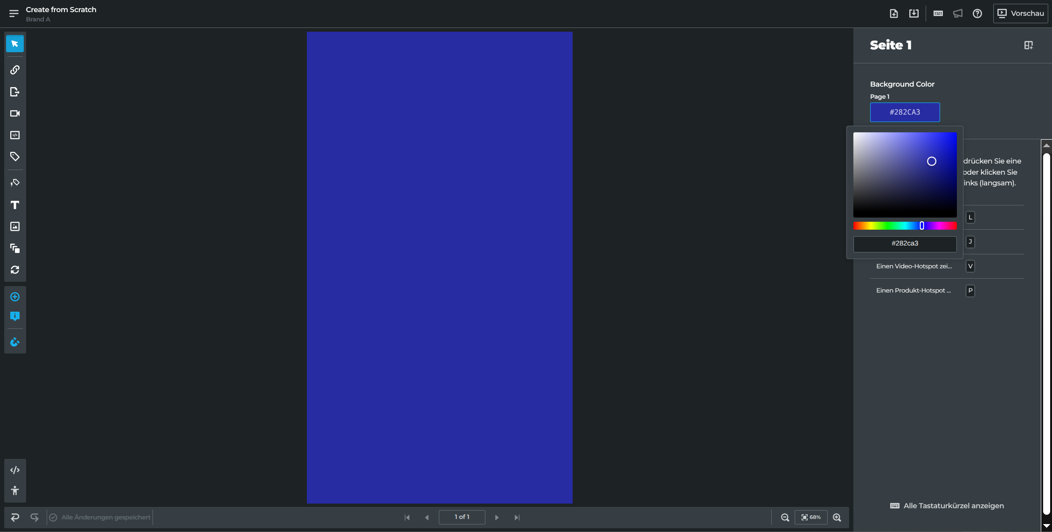Select the image tool

pyautogui.click(x=15, y=226)
